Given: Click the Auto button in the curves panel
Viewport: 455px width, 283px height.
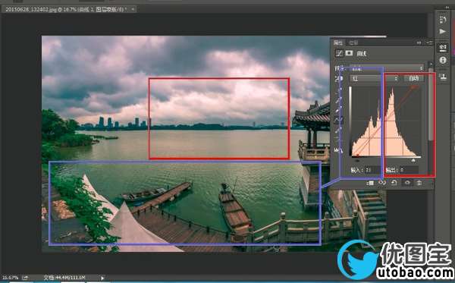Looking at the screenshot, I should 414,78.
